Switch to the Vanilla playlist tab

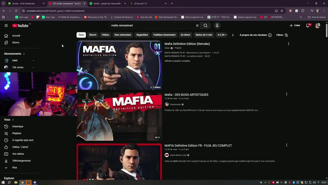(x=107, y=4)
